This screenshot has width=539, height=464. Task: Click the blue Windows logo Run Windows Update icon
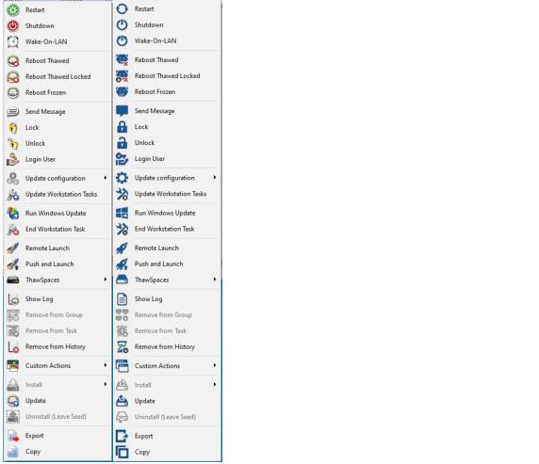click(122, 213)
